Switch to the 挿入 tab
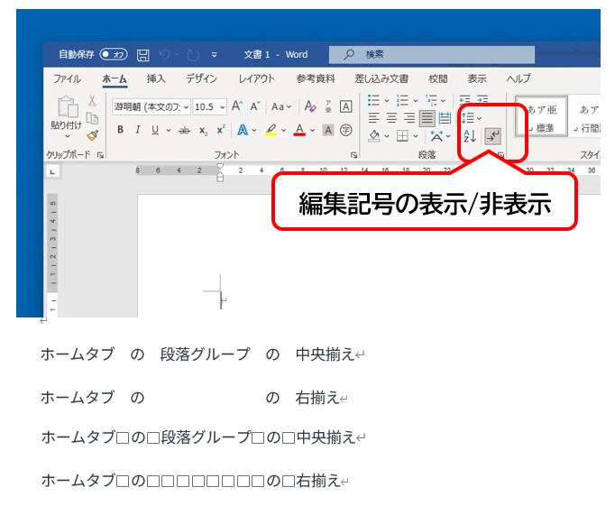The height and width of the screenshot is (515, 615). 156,78
